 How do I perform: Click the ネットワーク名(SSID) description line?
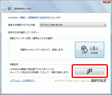(x=39, y=72)
